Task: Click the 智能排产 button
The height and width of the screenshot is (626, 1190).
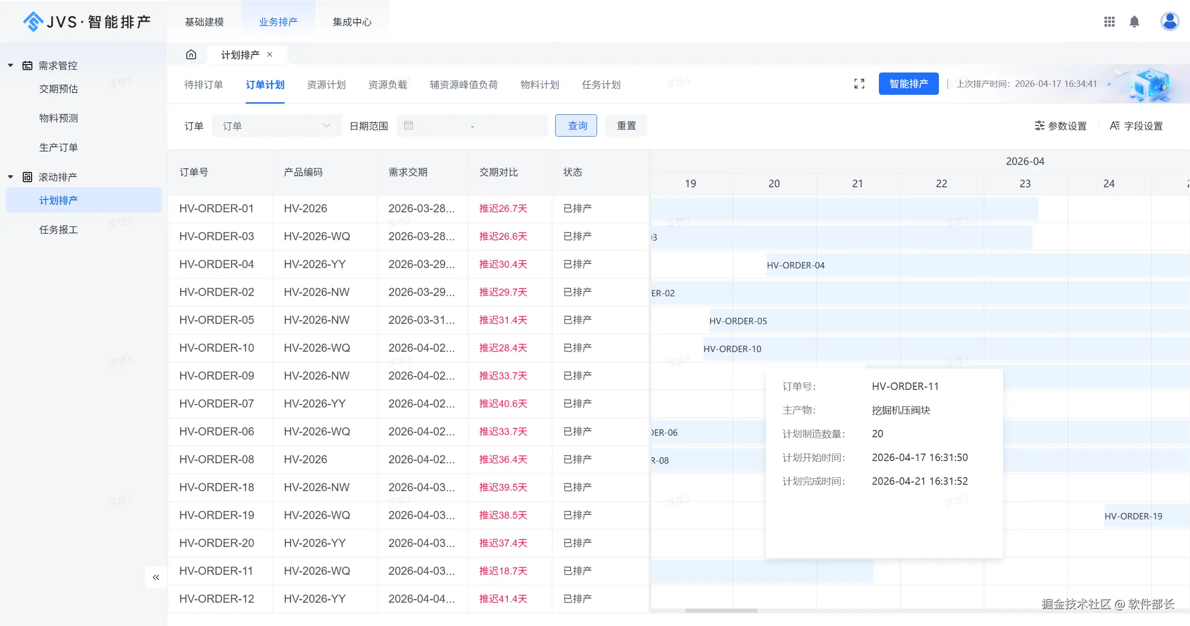Action: [x=908, y=84]
